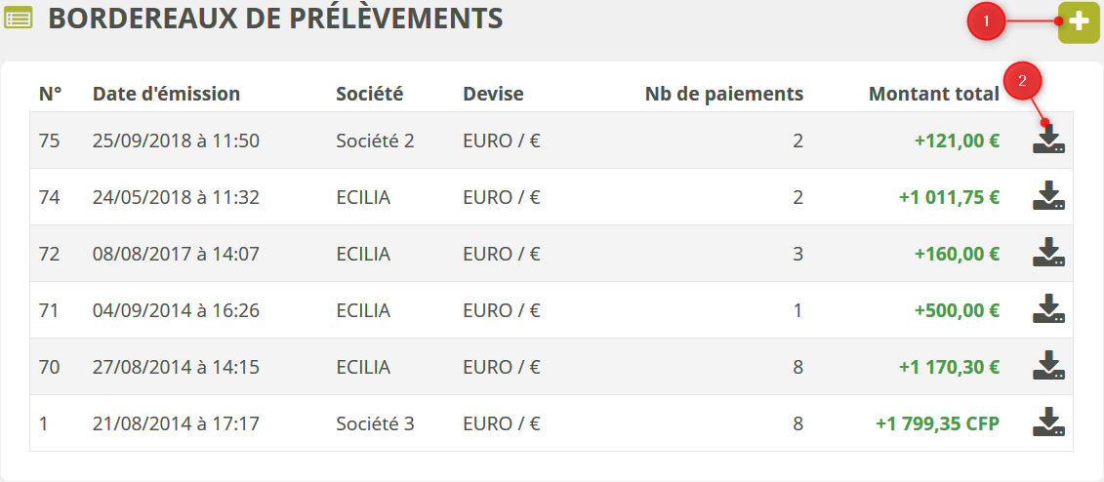Click the +1 799,35 CFP amount
Viewport: 1104px width, 482px height.
click(x=937, y=423)
